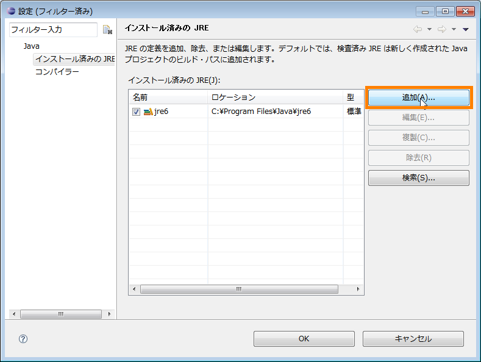Click the 型 column header
This screenshot has width=481, height=362.
click(x=354, y=98)
